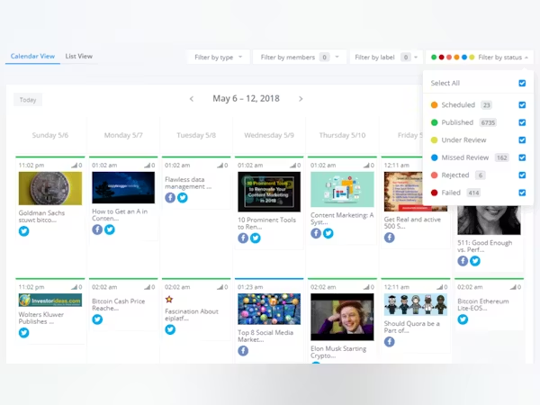Click the Wednesday 5/9 column header
This screenshot has height=405, width=540.
coord(269,135)
